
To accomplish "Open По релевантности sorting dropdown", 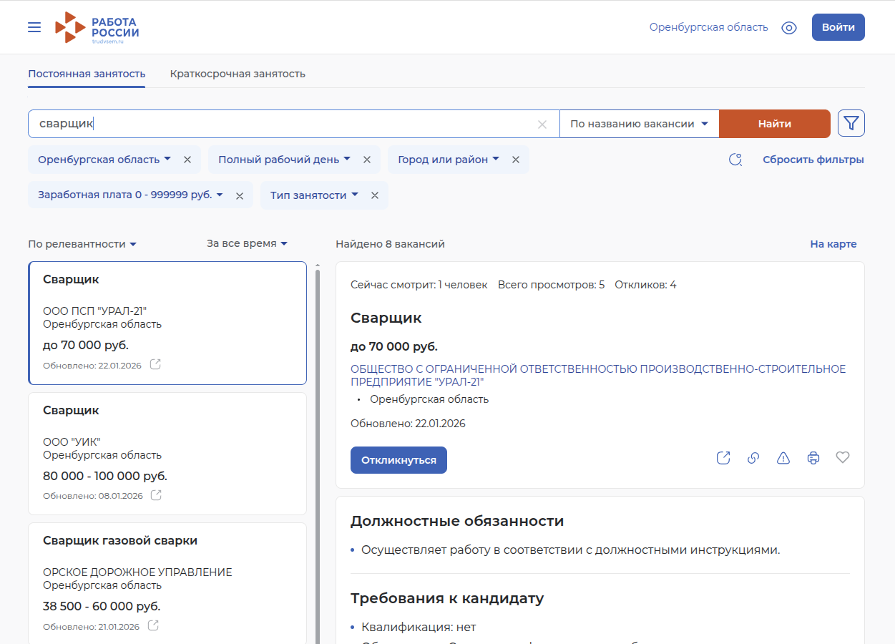I will (x=82, y=244).
